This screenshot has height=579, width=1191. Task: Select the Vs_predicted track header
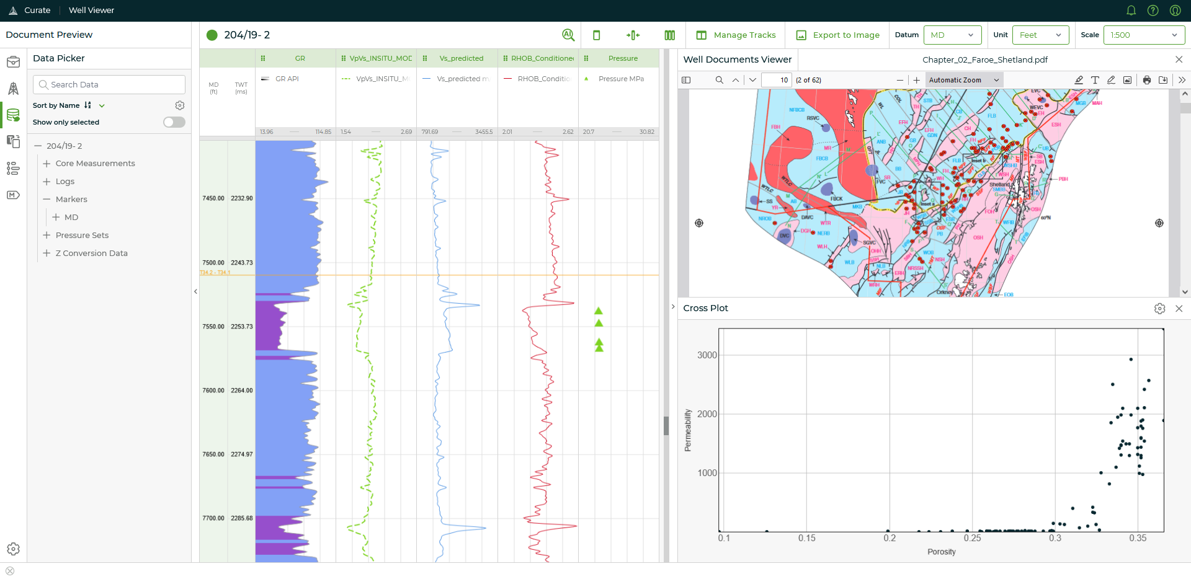[x=457, y=58]
